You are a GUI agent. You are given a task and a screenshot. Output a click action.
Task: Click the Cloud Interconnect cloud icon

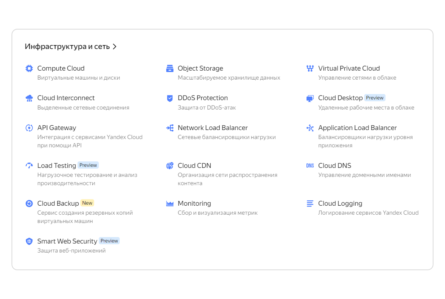(x=29, y=98)
